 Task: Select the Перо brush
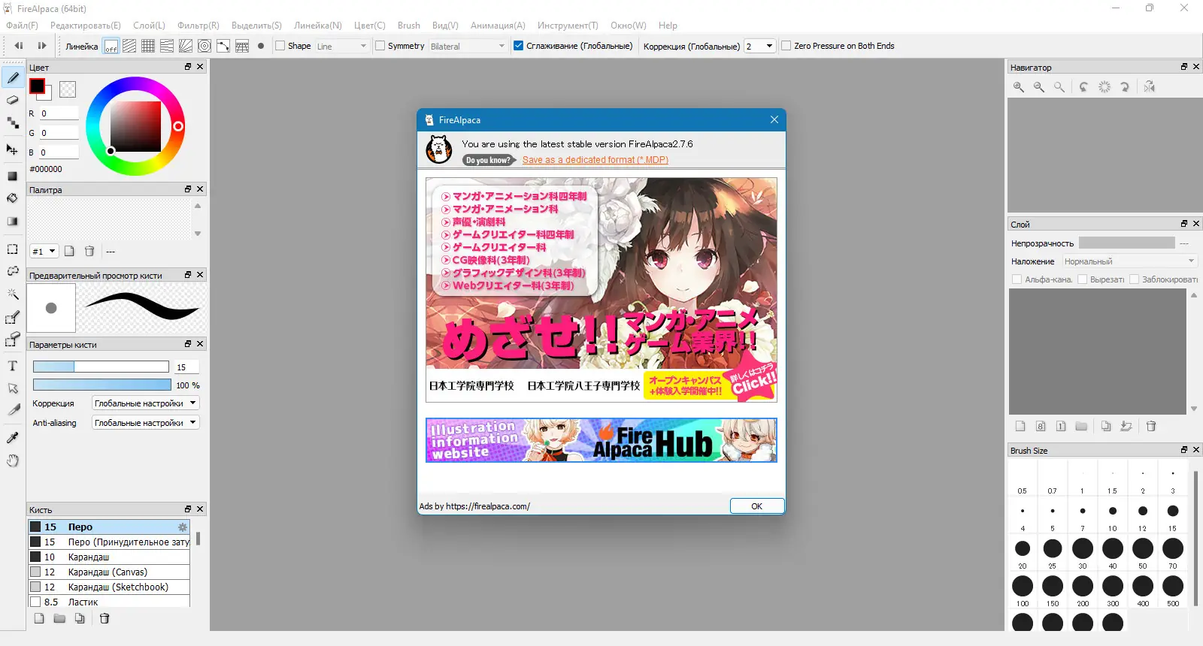tap(109, 527)
